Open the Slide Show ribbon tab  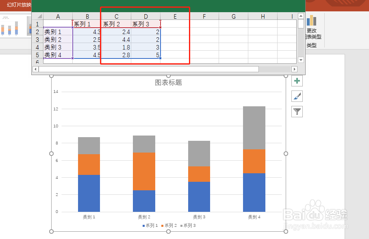click(19, 5)
